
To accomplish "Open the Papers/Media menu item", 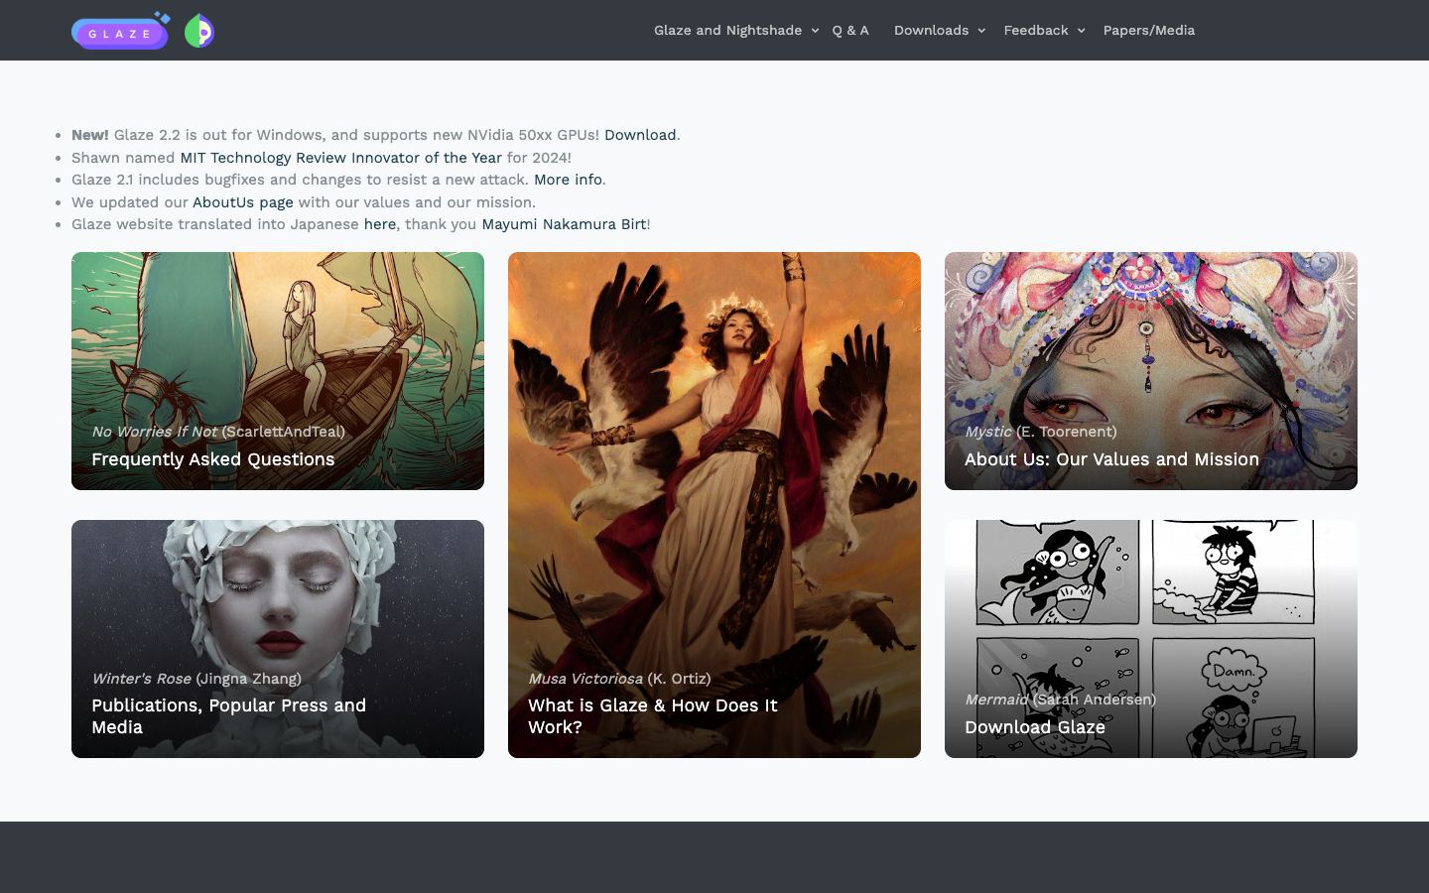I will pyautogui.click(x=1149, y=31).
